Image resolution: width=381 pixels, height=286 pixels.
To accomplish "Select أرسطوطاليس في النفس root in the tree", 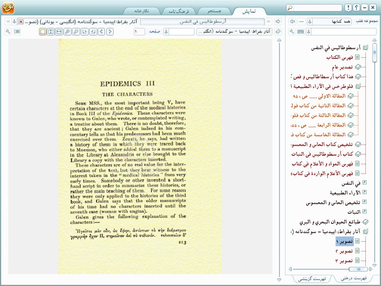I will click(x=336, y=48).
